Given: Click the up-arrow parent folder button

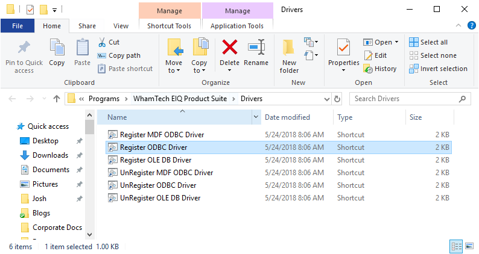Looking at the screenshot, I should (x=57, y=98).
